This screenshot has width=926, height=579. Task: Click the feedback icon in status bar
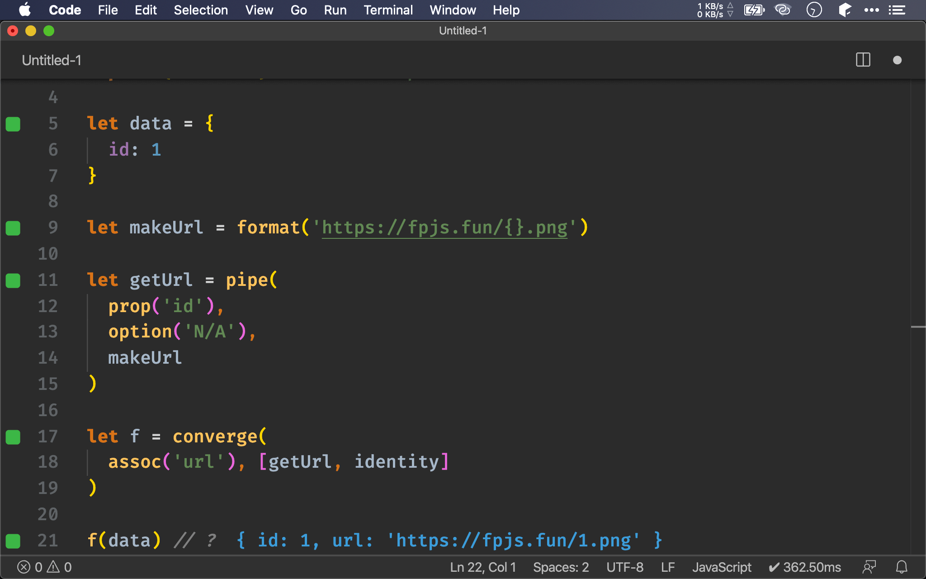tap(869, 567)
